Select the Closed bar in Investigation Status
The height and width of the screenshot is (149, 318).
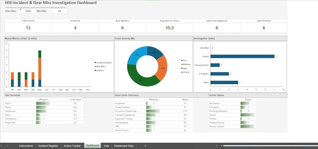tap(242, 56)
